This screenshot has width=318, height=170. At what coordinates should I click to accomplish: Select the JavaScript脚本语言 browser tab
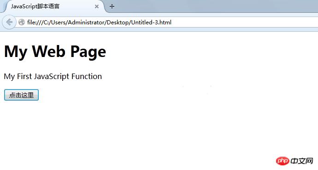click(54, 6)
